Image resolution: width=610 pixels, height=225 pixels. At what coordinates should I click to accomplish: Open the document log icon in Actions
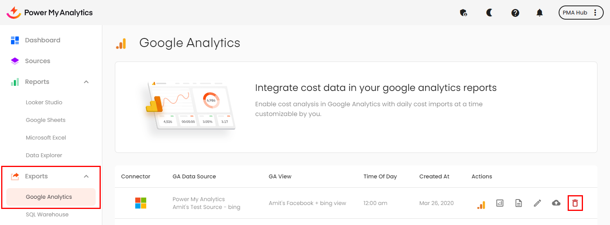(x=518, y=203)
